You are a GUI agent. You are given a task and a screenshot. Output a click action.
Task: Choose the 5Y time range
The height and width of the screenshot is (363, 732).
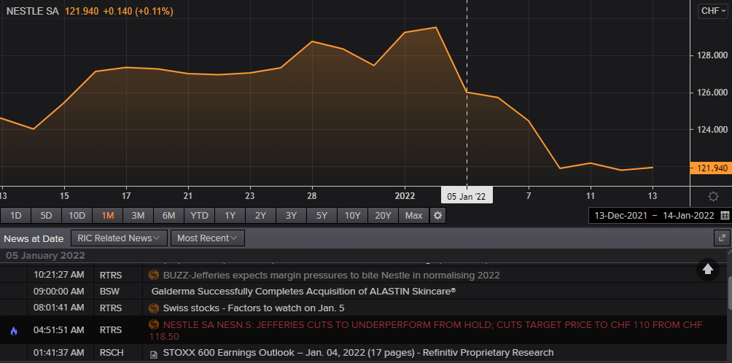pos(322,216)
